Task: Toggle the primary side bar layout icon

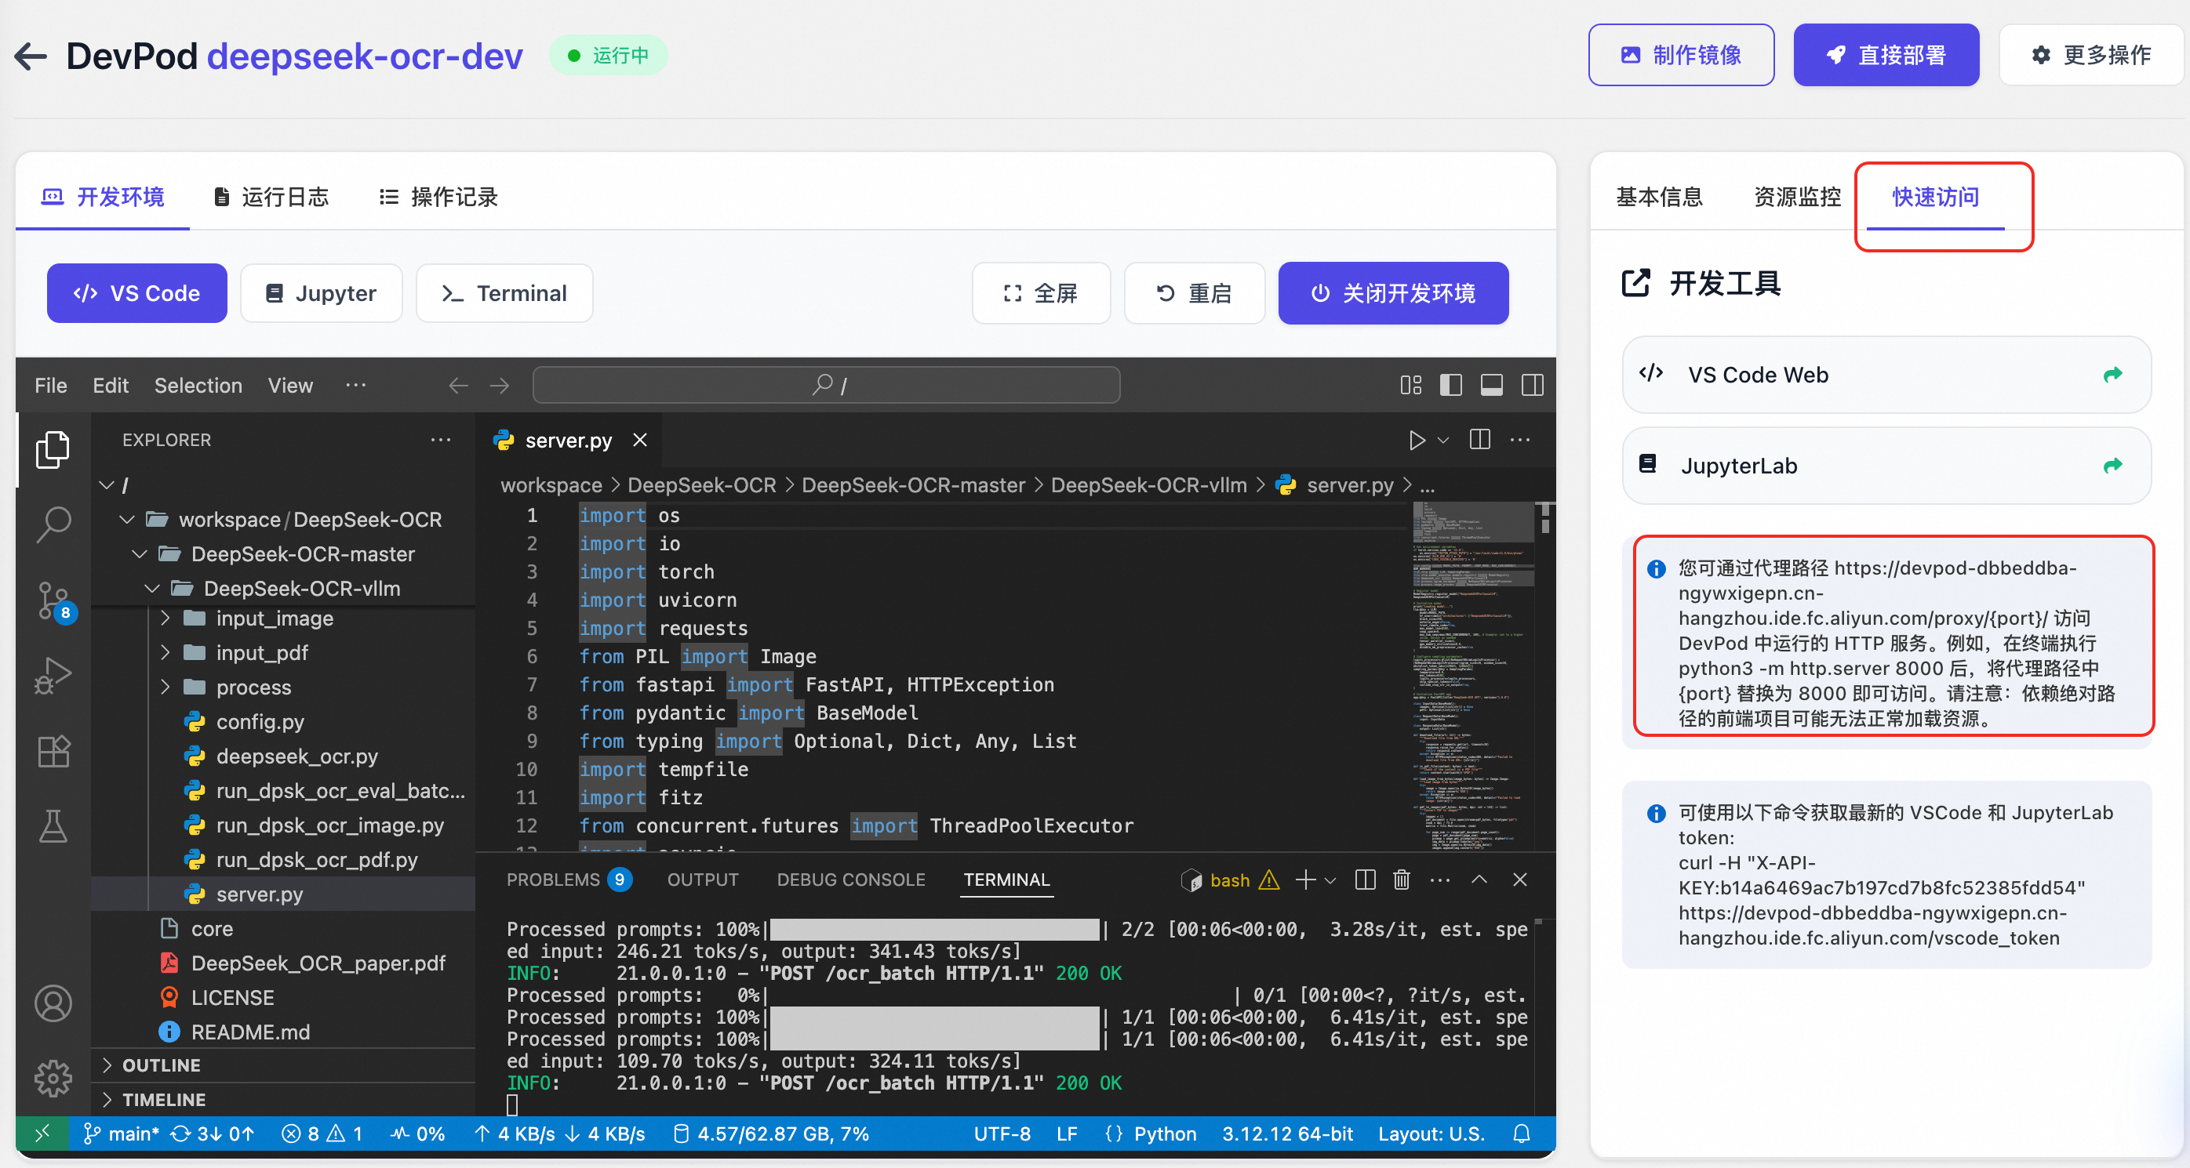Action: [x=1450, y=386]
